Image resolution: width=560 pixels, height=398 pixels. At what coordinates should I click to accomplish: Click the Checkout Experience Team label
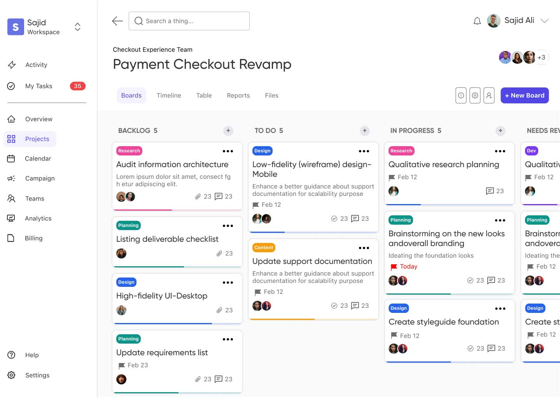[x=152, y=50]
